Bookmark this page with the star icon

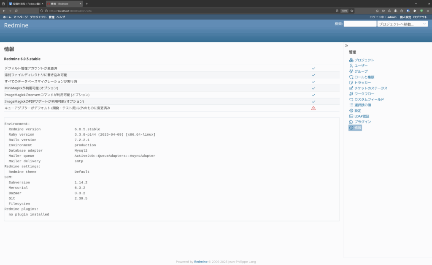tap(352, 11)
